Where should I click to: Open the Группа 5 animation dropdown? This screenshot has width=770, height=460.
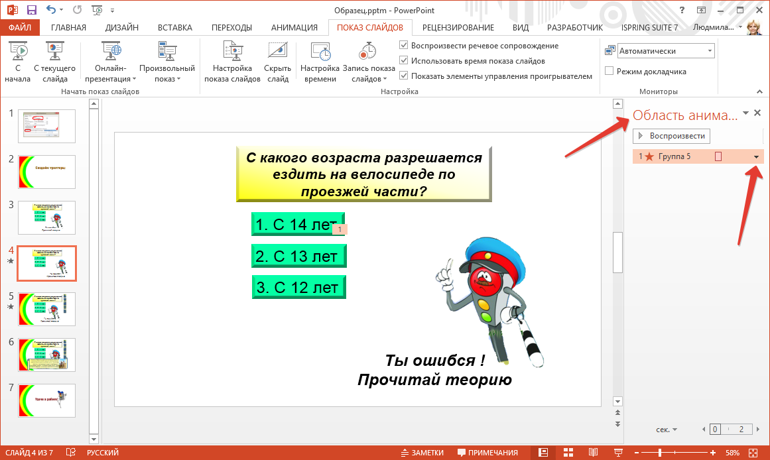pos(756,156)
